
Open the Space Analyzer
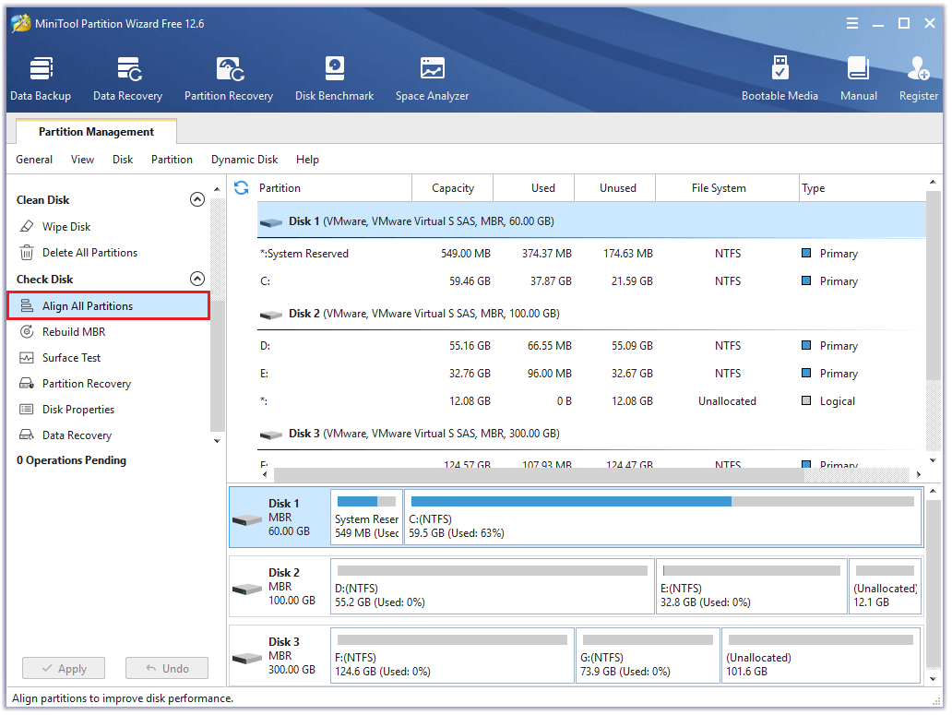[x=433, y=79]
